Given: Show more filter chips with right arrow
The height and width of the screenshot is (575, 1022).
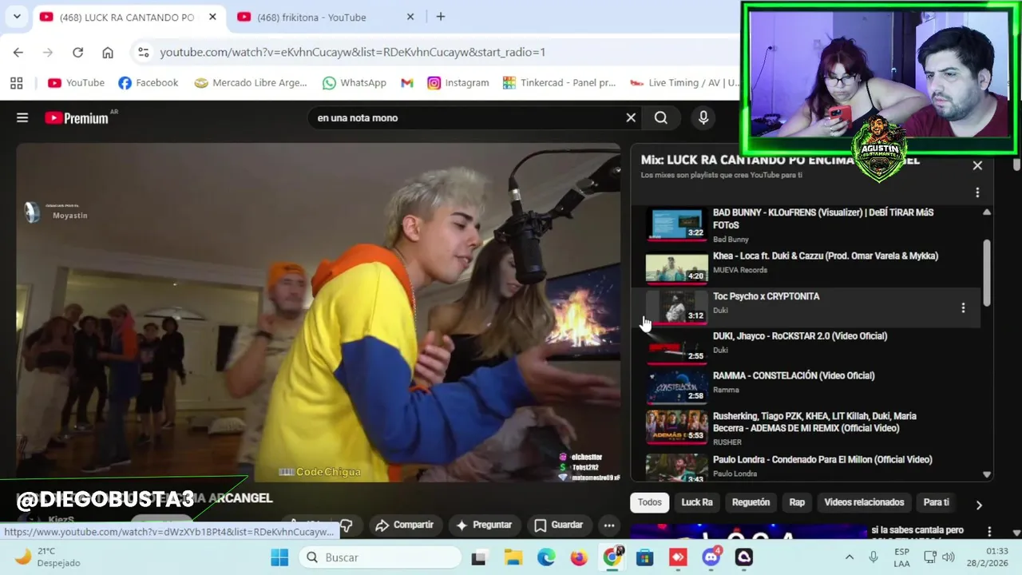Looking at the screenshot, I should pos(979,505).
